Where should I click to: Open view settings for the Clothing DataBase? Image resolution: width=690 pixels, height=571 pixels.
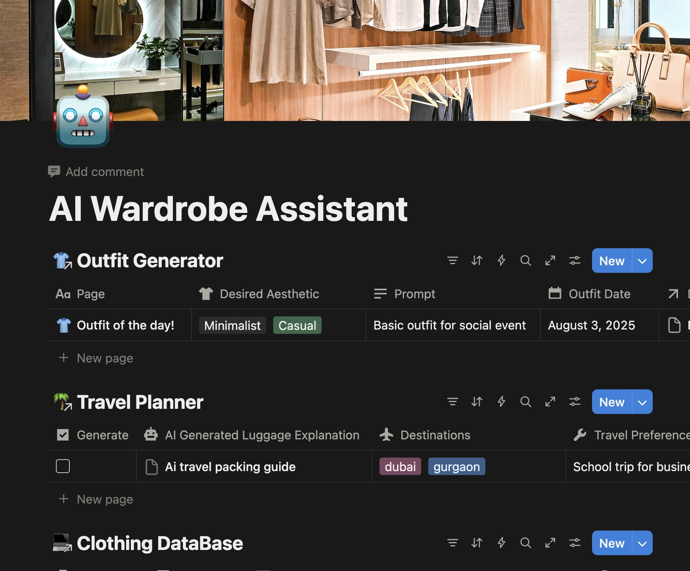(575, 543)
